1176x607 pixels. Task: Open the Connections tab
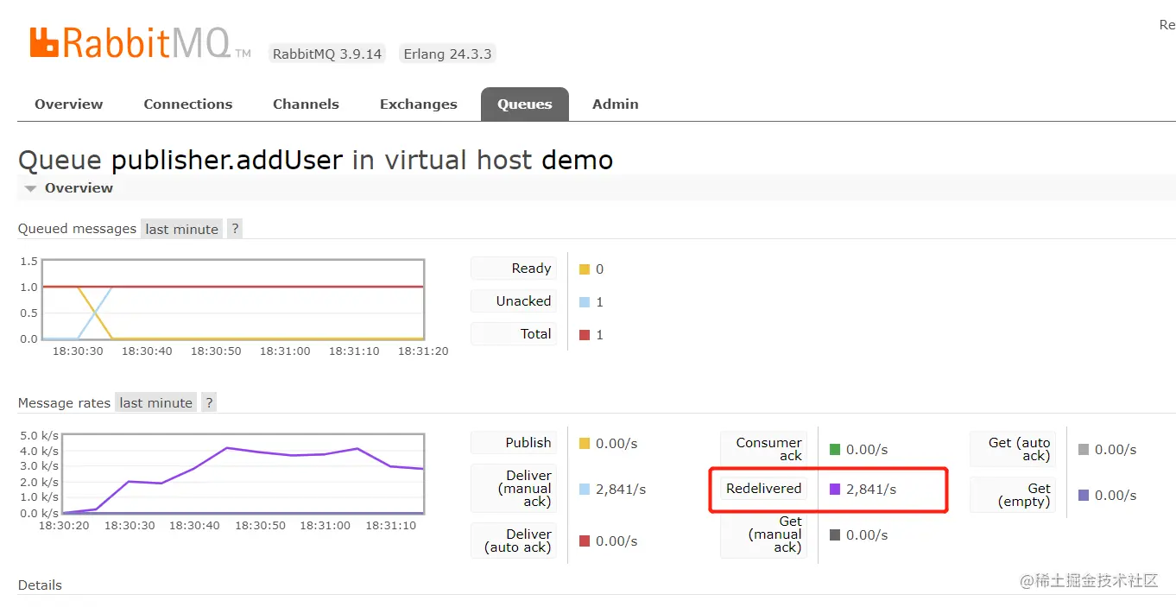(x=187, y=104)
